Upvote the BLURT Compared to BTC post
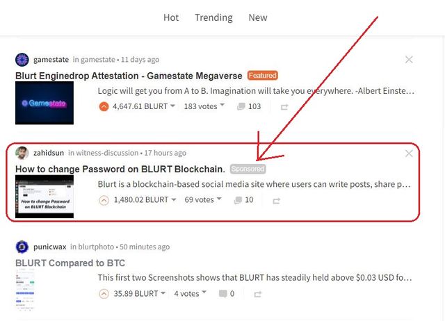Image resolution: width=445 pixels, height=321 pixels. click(104, 294)
